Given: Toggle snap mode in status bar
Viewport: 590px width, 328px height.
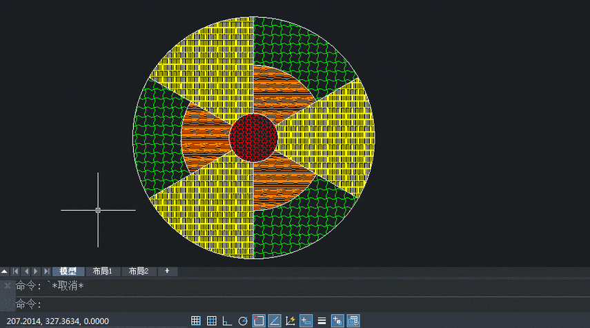Looking at the screenshot, I should (x=196, y=320).
